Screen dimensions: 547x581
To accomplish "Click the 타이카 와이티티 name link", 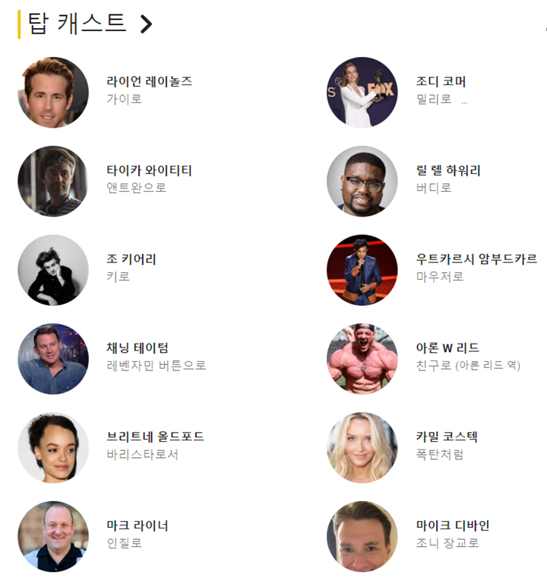I will [149, 170].
